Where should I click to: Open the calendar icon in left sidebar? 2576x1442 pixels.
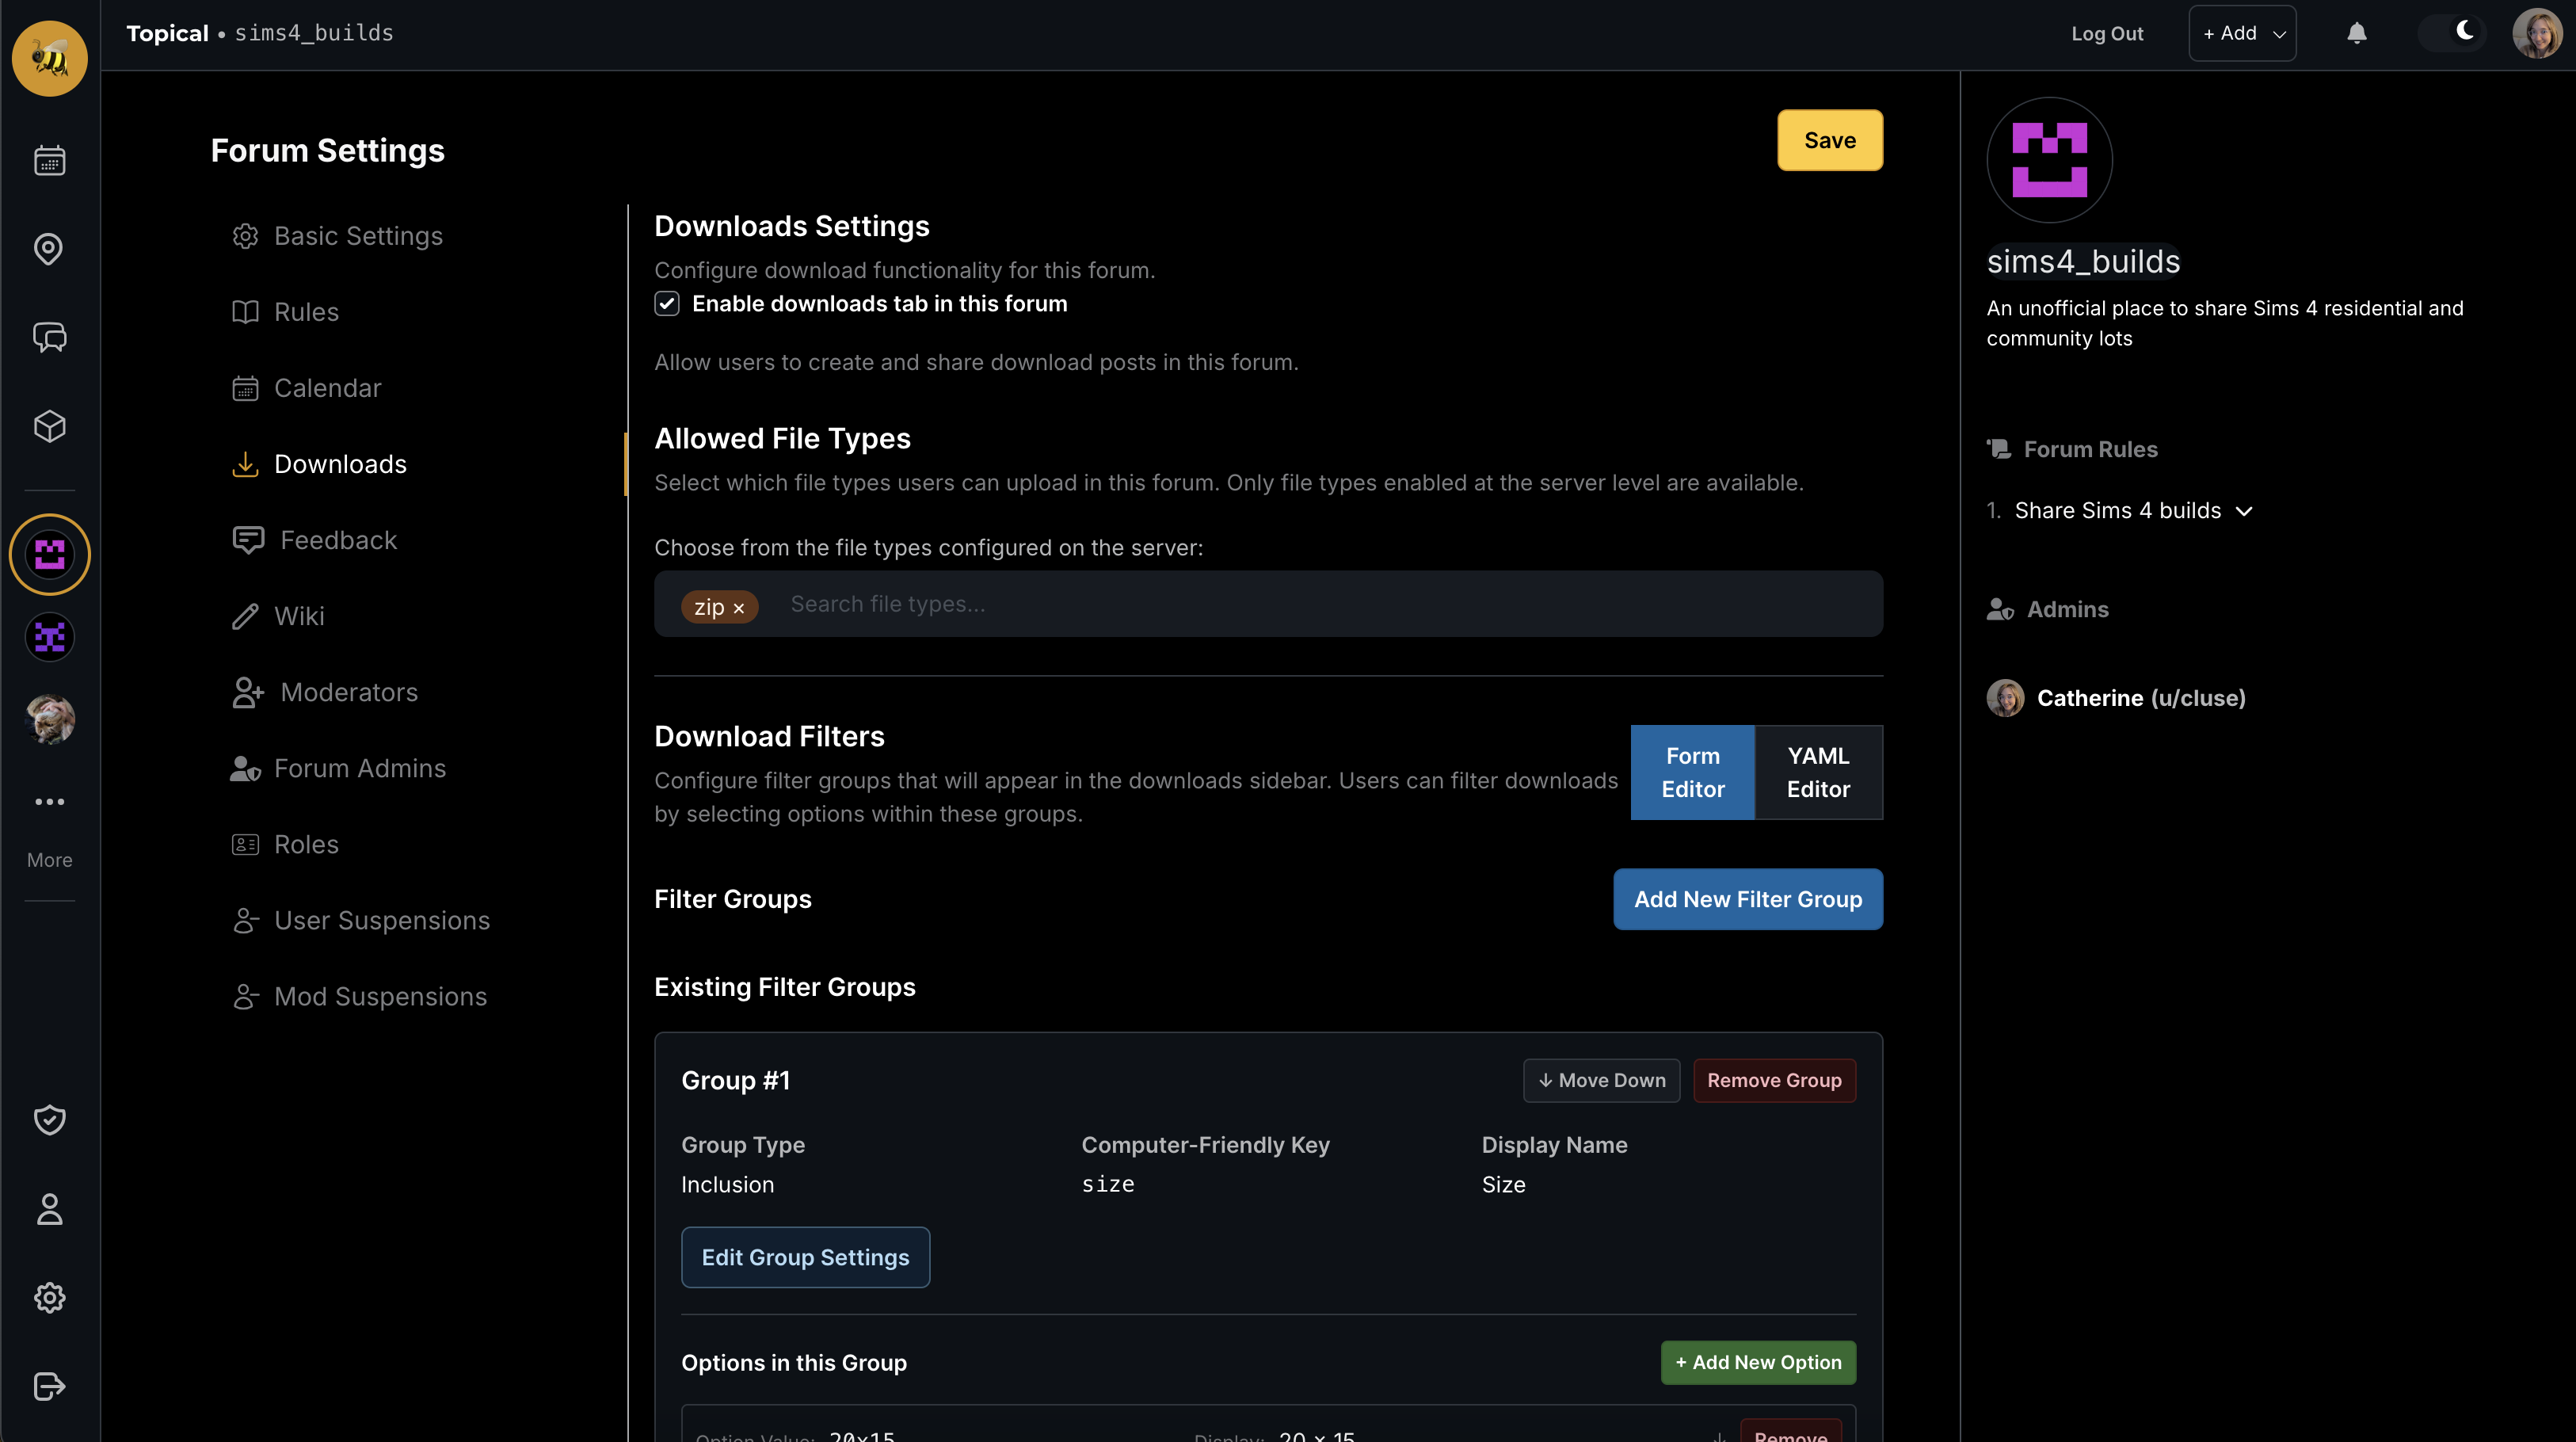click(50, 160)
